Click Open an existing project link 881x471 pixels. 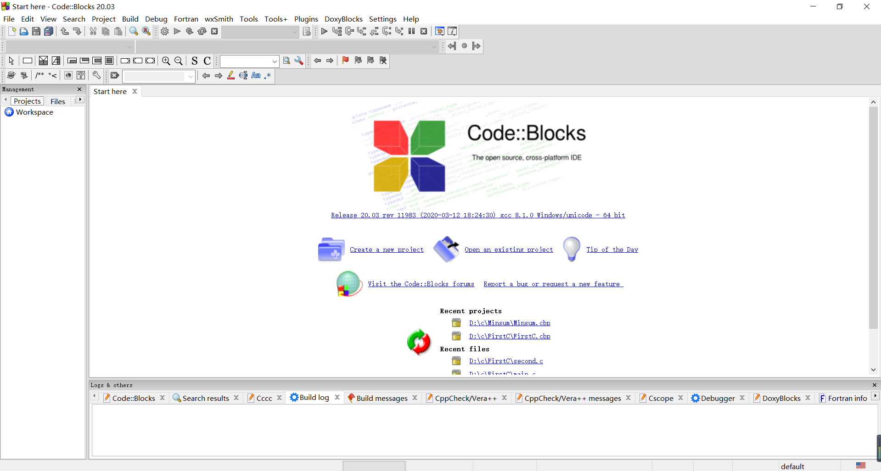tap(509, 249)
